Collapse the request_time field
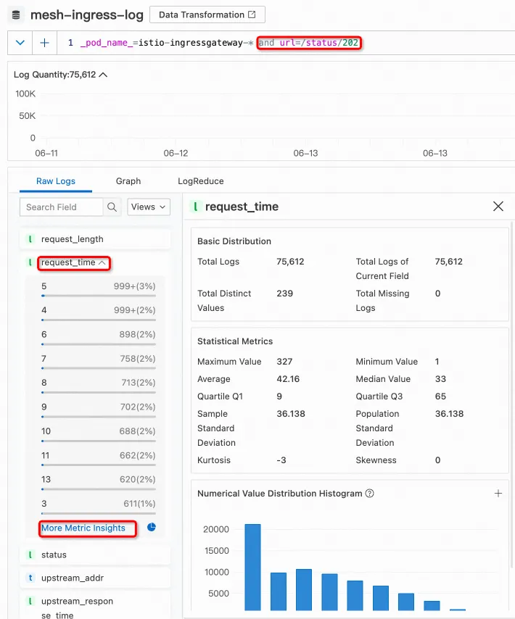Image resolution: width=515 pixels, height=619 pixels. point(74,262)
